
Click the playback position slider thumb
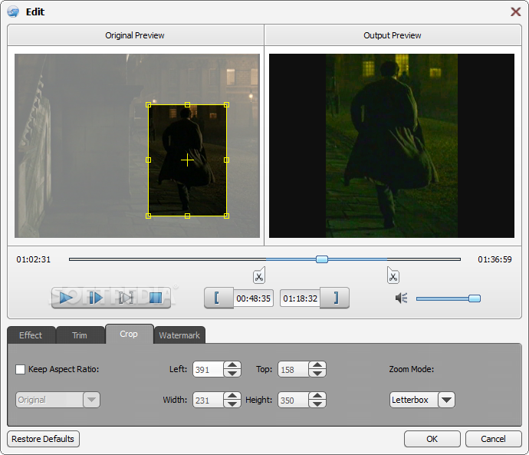tap(322, 259)
